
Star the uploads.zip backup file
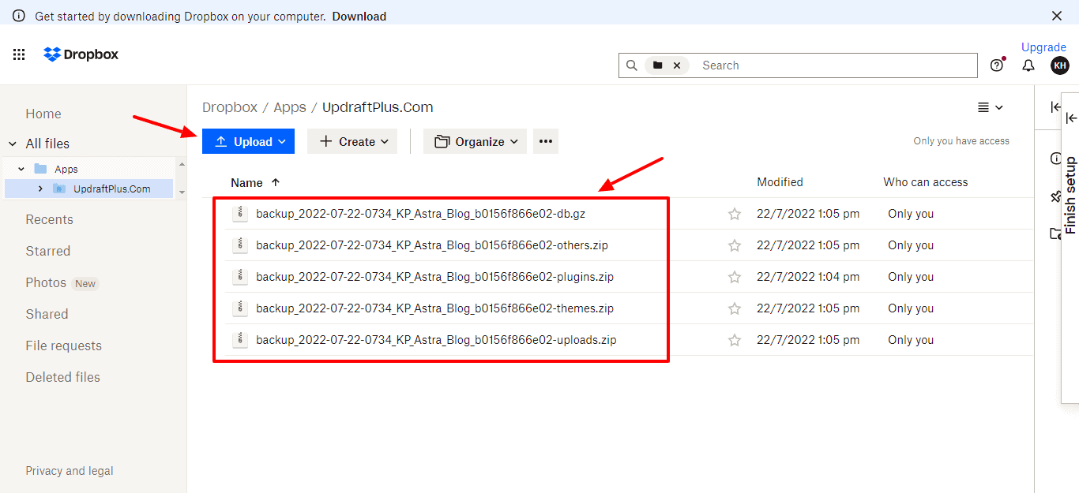[735, 340]
